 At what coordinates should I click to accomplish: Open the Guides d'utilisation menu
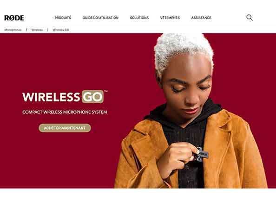click(100, 18)
